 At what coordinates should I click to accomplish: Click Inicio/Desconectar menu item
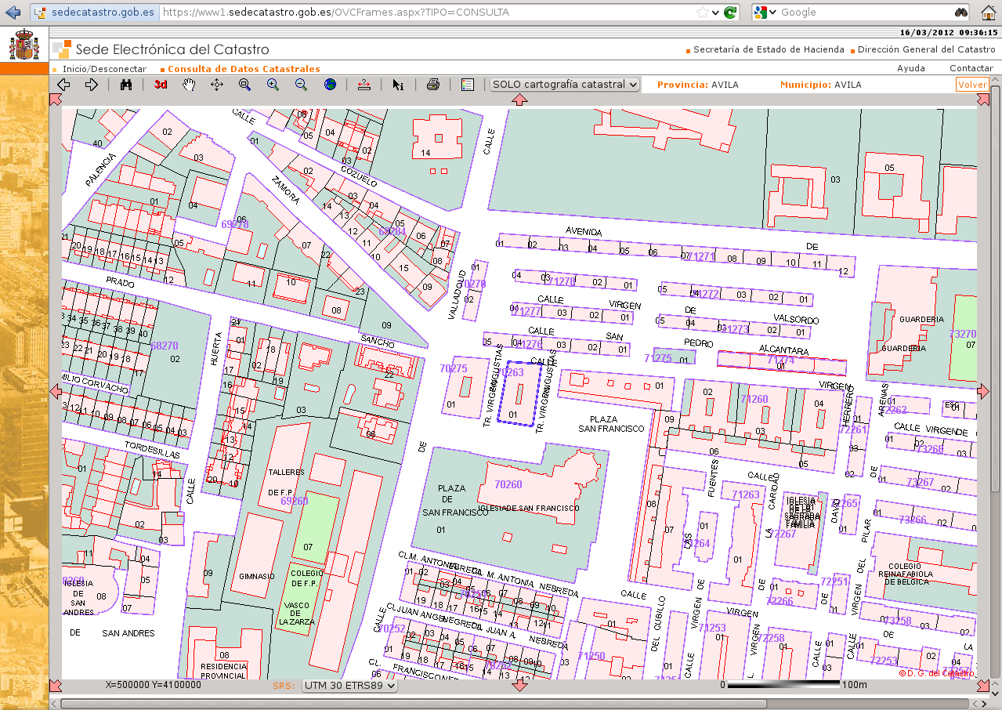click(x=104, y=69)
